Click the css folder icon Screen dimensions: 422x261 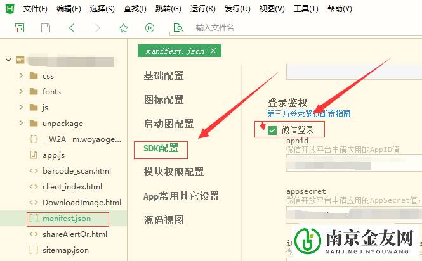point(34,75)
